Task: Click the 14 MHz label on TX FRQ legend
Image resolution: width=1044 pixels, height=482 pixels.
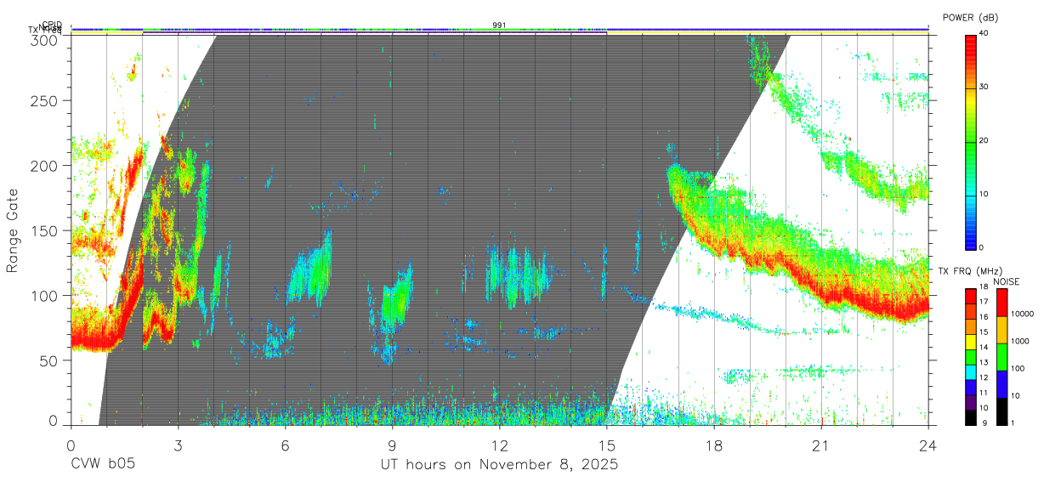Action: pos(984,347)
